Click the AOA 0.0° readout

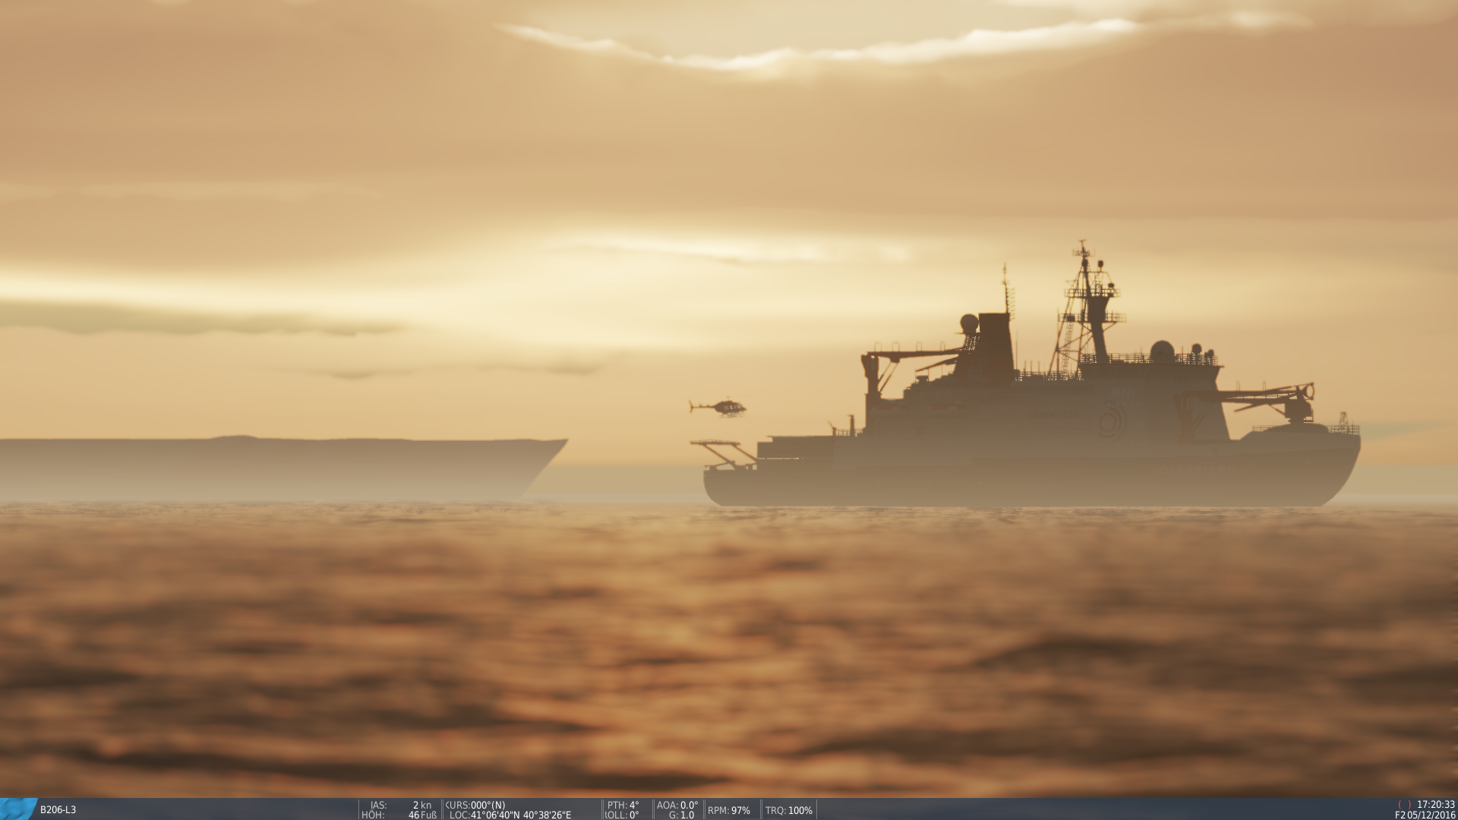click(x=677, y=805)
